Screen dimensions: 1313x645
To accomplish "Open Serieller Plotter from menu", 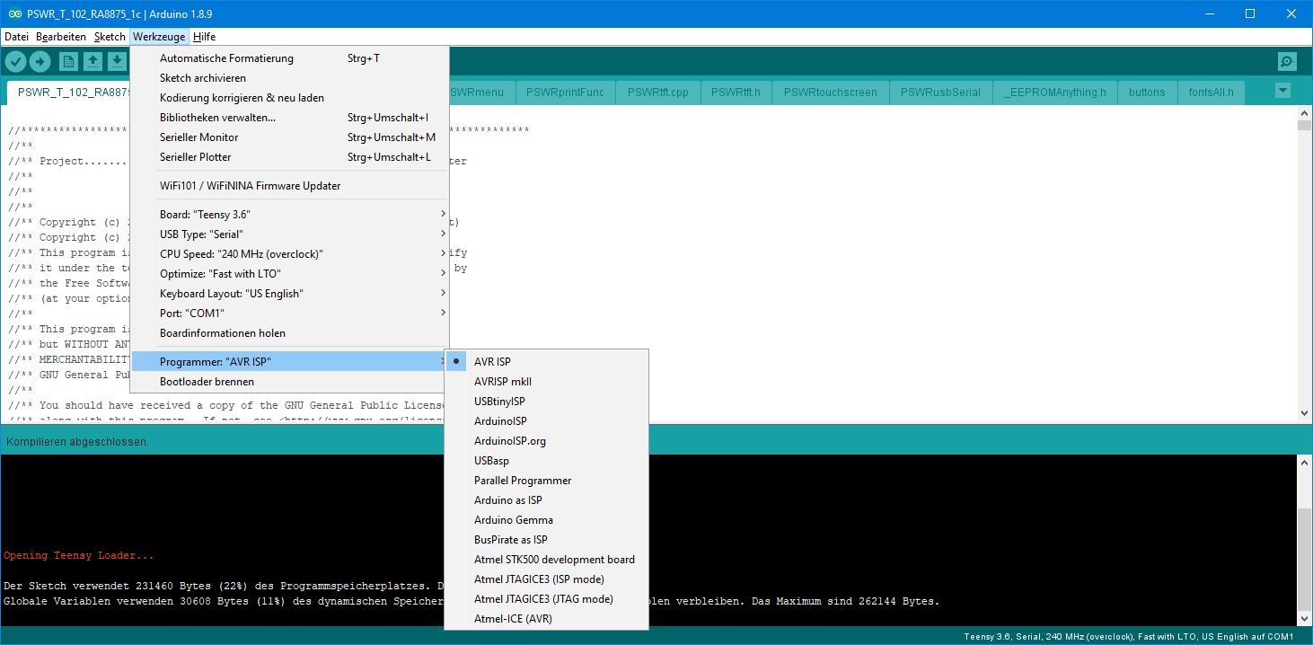I will (x=289, y=157).
